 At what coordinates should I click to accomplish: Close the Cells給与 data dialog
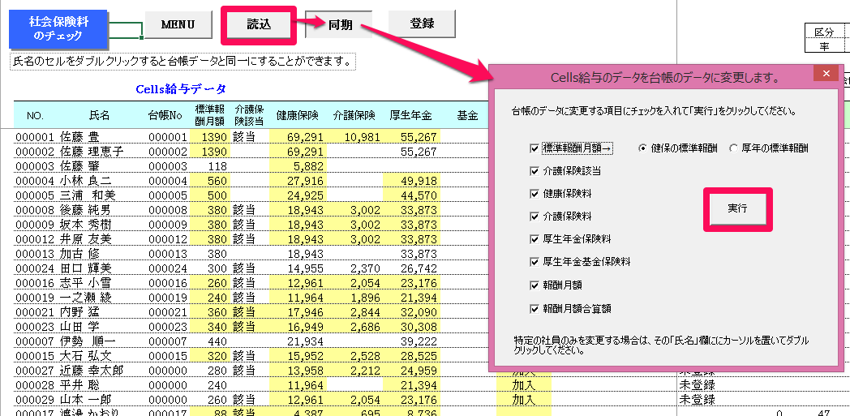(826, 75)
